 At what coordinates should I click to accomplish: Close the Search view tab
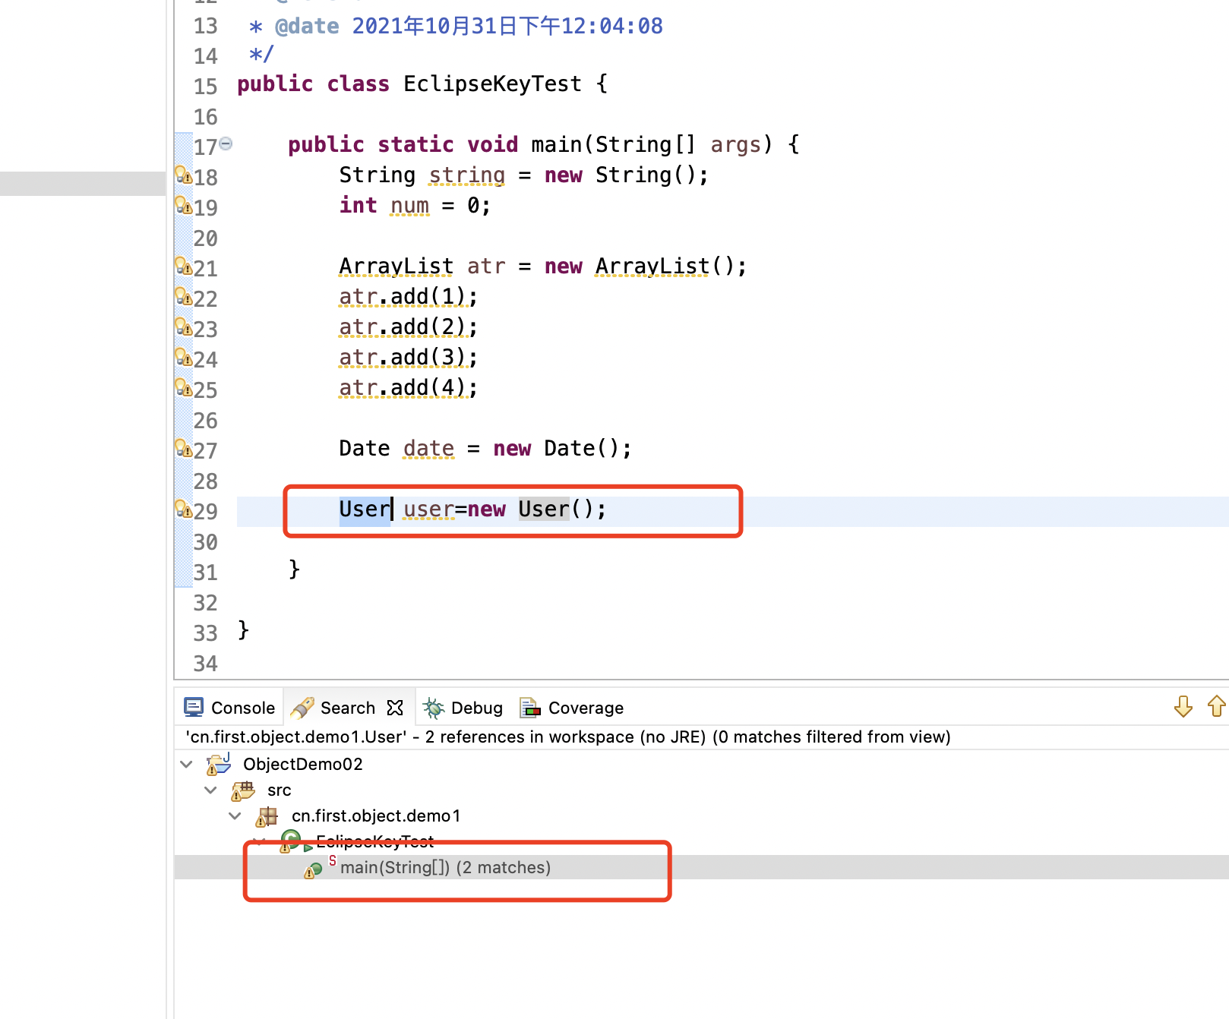(395, 708)
